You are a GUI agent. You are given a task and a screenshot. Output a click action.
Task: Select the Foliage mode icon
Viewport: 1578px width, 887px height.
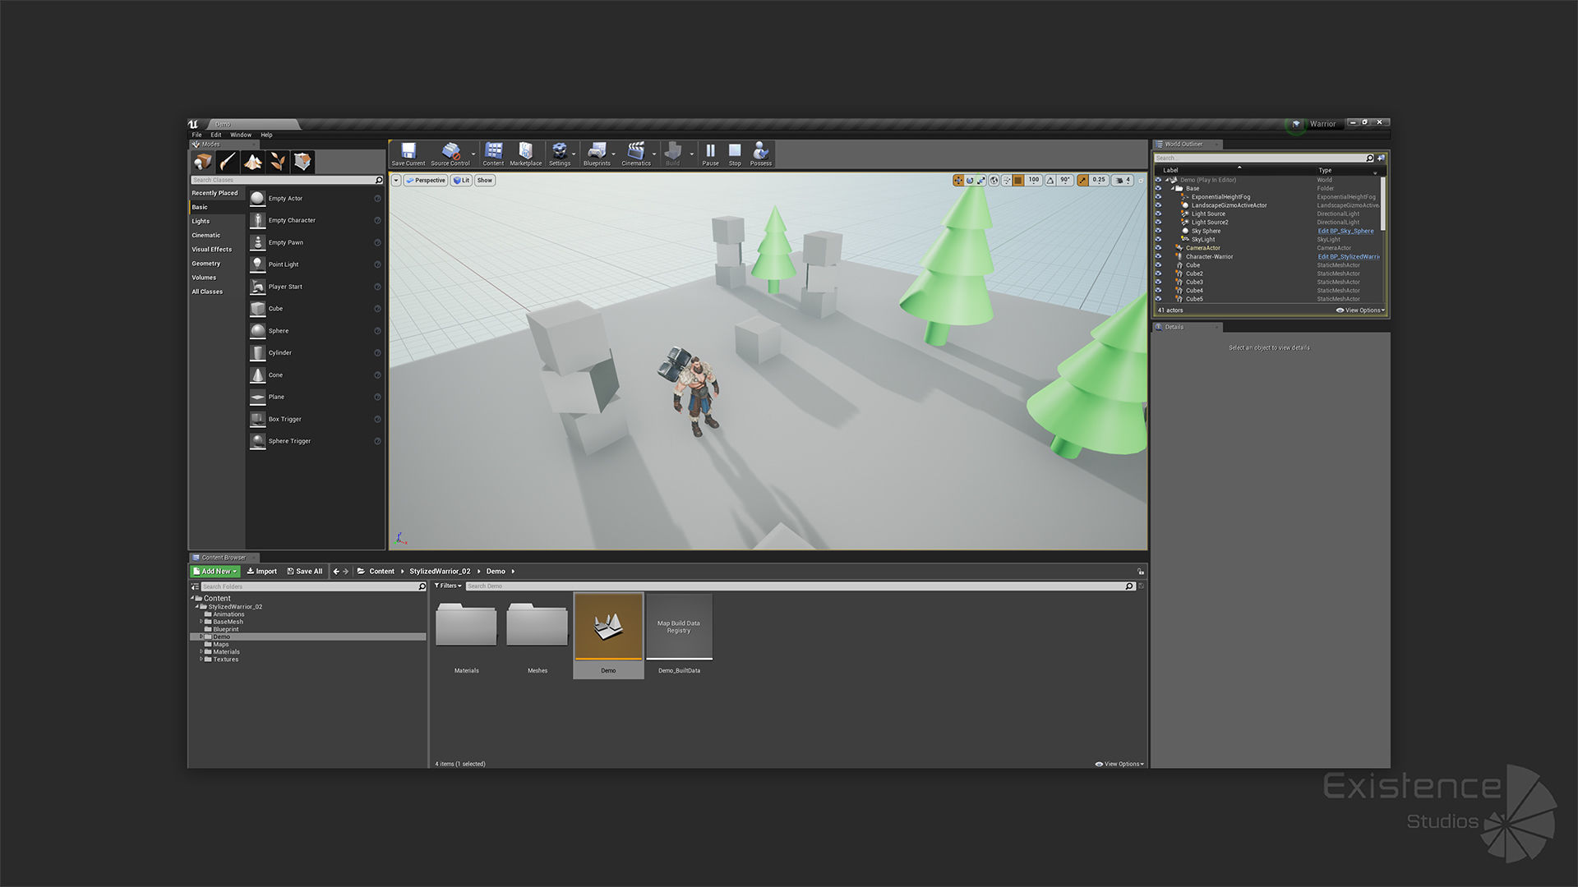(x=278, y=162)
